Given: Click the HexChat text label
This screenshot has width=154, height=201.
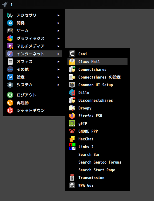Looking at the screenshot, I should click(86, 139).
